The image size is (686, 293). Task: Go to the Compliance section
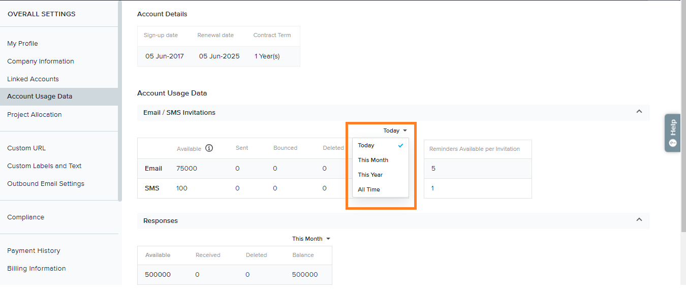pyautogui.click(x=25, y=217)
